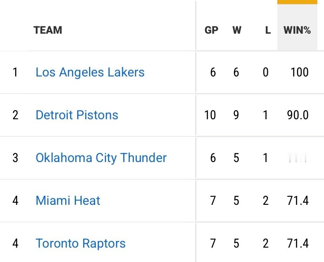Select the Lakers' 100 win percentage cell
The height and width of the screenshot is (262, 324).
pos(299,72)
